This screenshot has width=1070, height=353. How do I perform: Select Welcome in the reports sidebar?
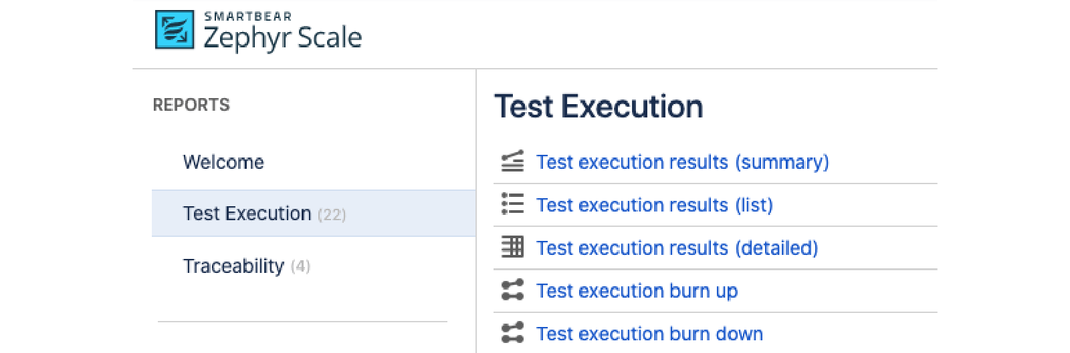pyautogui.click(x=223, y=162)
